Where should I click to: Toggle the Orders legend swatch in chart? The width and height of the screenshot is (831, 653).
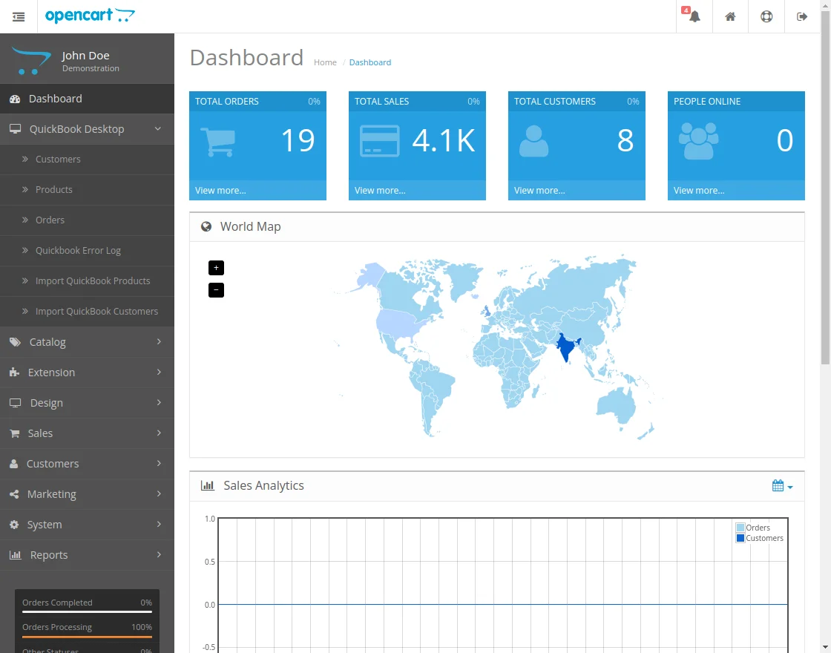click(740, 528)
